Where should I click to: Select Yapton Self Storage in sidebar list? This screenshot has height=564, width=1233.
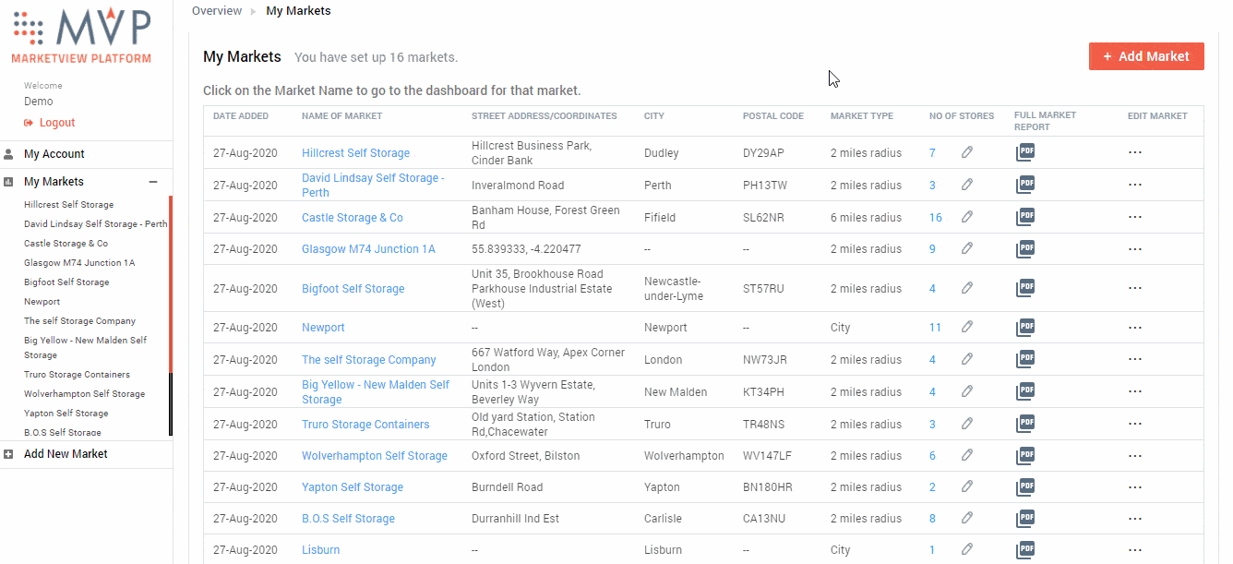[66, 414]
